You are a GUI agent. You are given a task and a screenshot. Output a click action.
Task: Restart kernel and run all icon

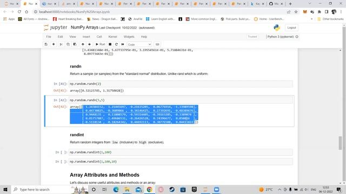pyautogui.click(x=123, y=44)
